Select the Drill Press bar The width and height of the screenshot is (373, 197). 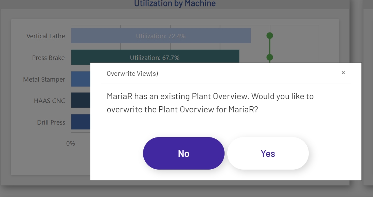[81, 122]
